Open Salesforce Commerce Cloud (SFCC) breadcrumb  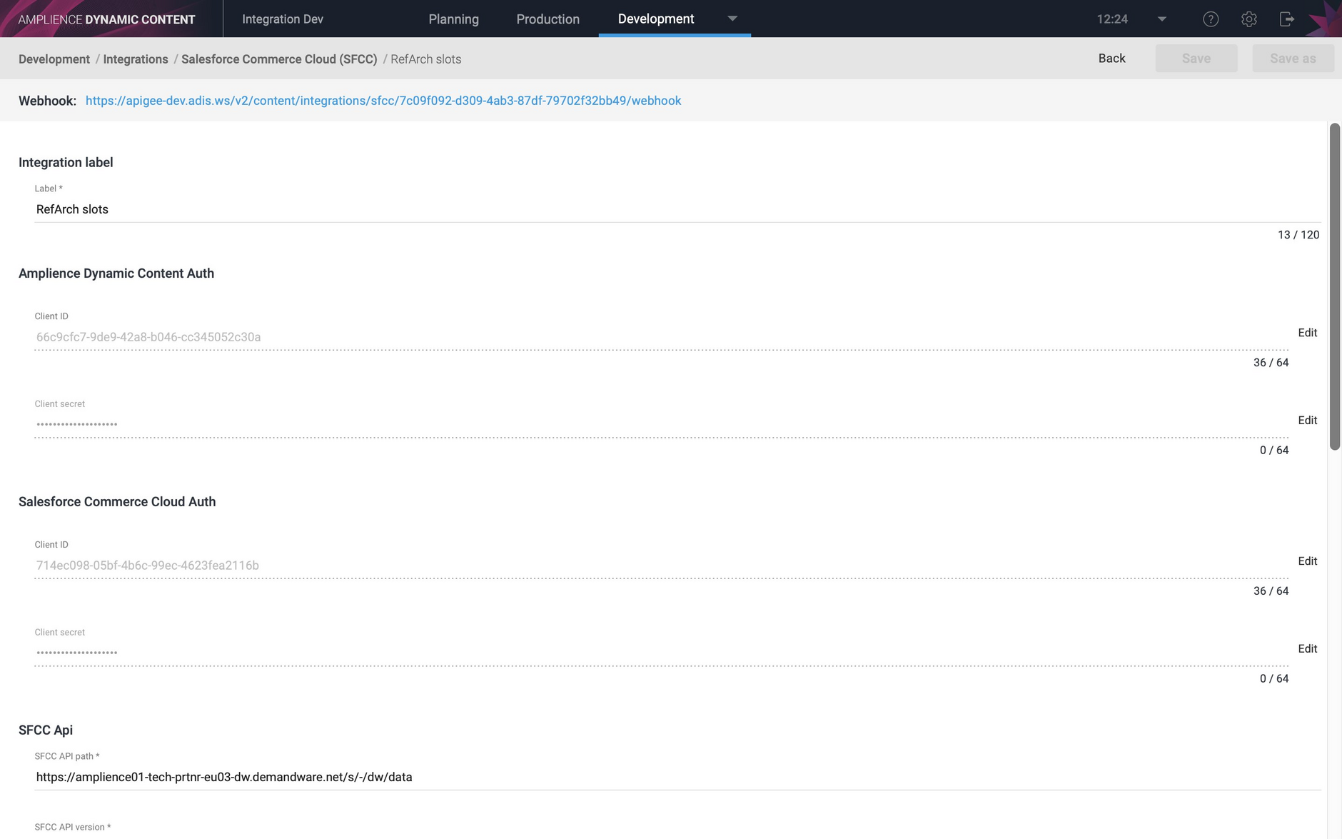pyautogui.click(x=279, y=59)
